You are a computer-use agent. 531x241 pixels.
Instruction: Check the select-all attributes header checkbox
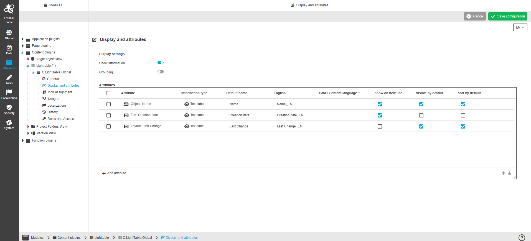coord(108,93)
